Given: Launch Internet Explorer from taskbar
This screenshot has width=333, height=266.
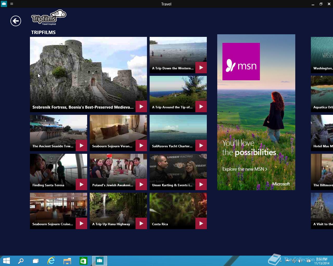Looking at the screenshot, I should pos(51,261).
